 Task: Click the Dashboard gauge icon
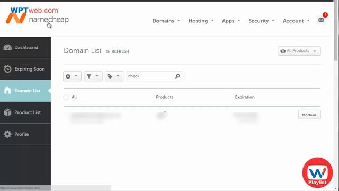point(7,47)
